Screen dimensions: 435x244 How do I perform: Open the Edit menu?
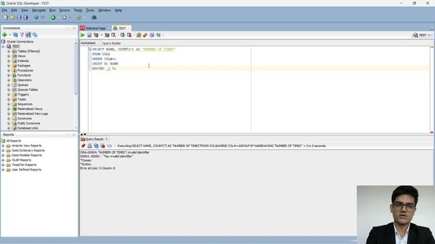14,10
